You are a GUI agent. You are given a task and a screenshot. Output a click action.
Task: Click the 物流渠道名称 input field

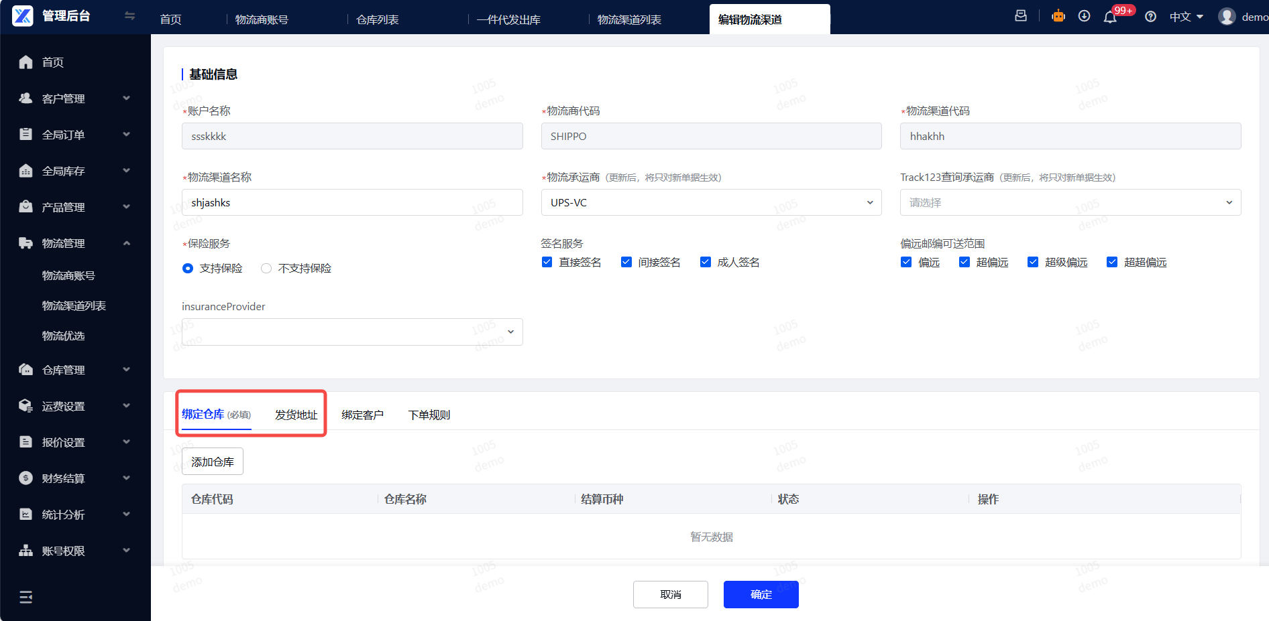pos(352,202)
